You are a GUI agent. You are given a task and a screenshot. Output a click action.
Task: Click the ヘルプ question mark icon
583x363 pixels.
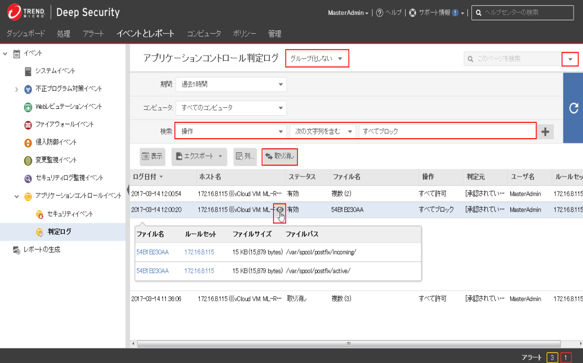coord(380,13)
